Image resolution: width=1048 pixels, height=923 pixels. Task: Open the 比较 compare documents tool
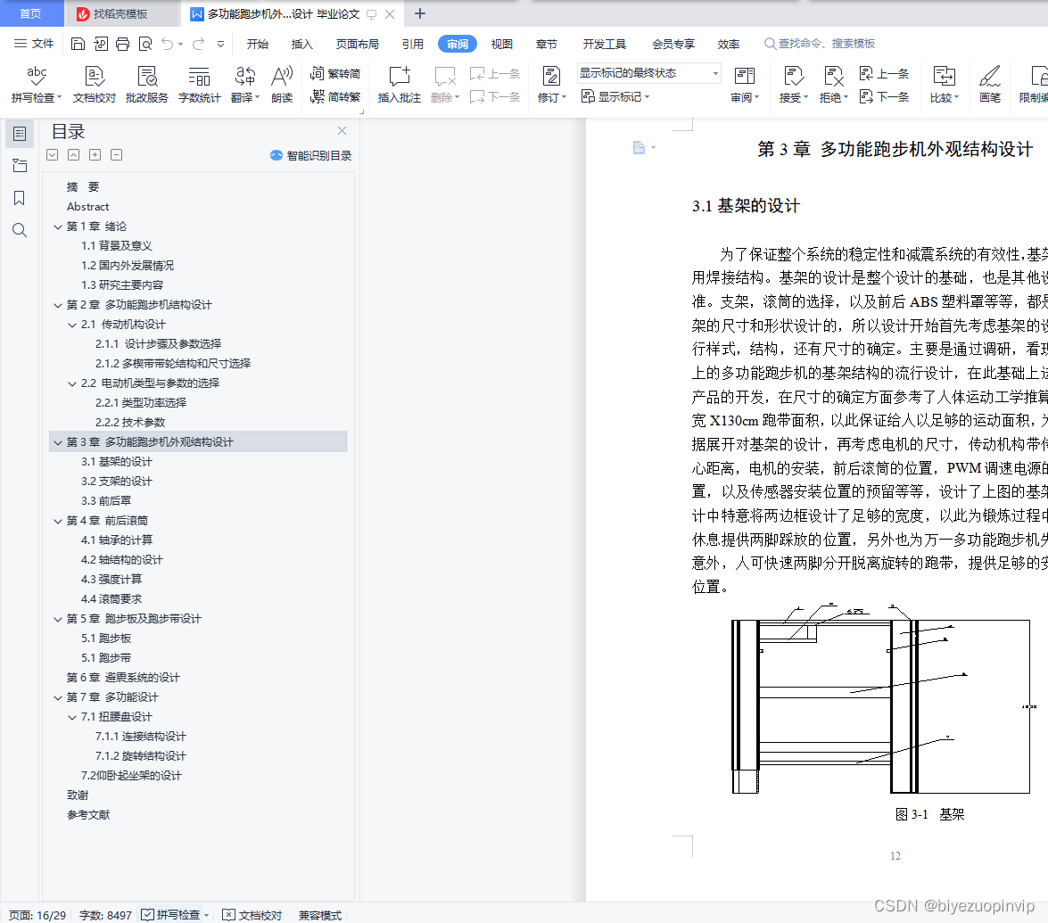pyautogui.click(x=945, y=84)
